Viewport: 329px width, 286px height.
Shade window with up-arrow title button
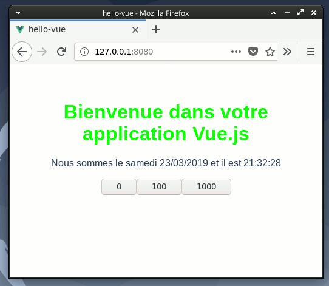pos(274,13)
